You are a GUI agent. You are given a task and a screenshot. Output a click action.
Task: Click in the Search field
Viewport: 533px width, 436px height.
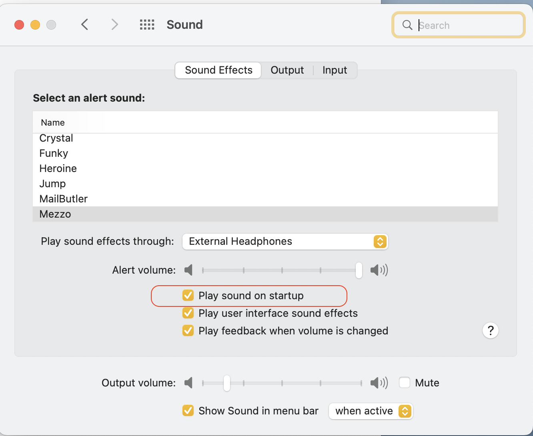(468, 26)
